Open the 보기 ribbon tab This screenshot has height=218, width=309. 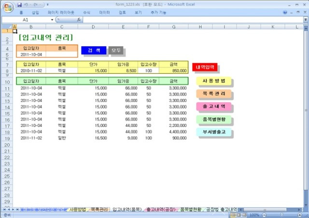(138, 13)
